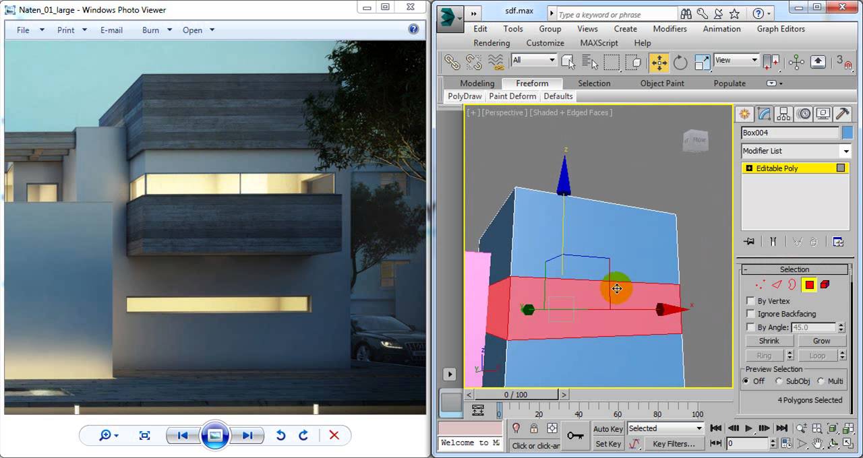Open the Modifiers menu
Viewport: 863px width, 458px height.
coord(669,29)
